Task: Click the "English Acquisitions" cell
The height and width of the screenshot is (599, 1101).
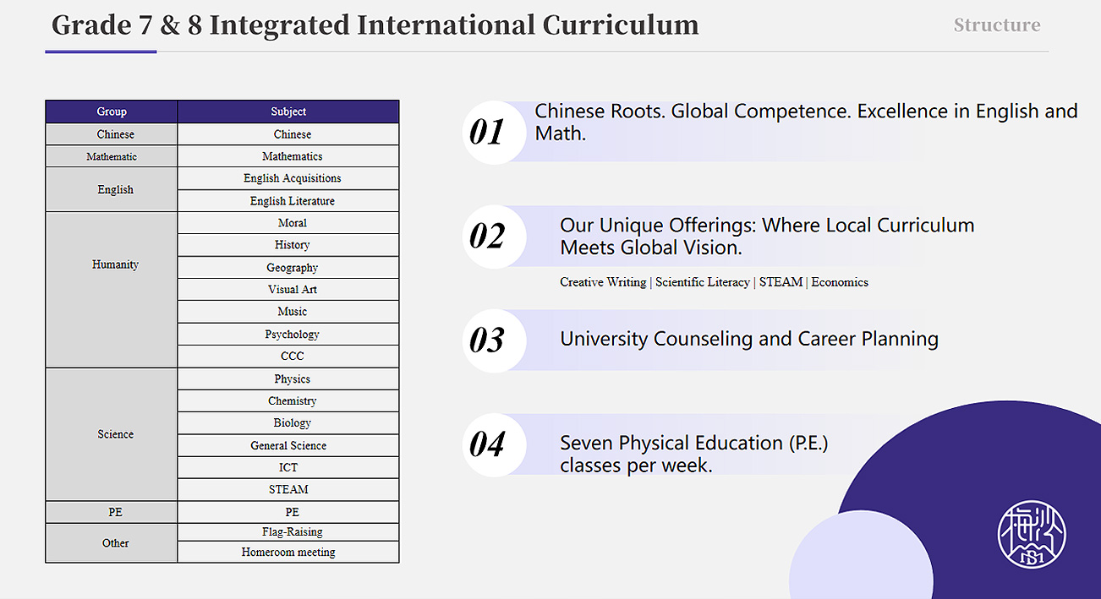Action: [x=288, y=178]
